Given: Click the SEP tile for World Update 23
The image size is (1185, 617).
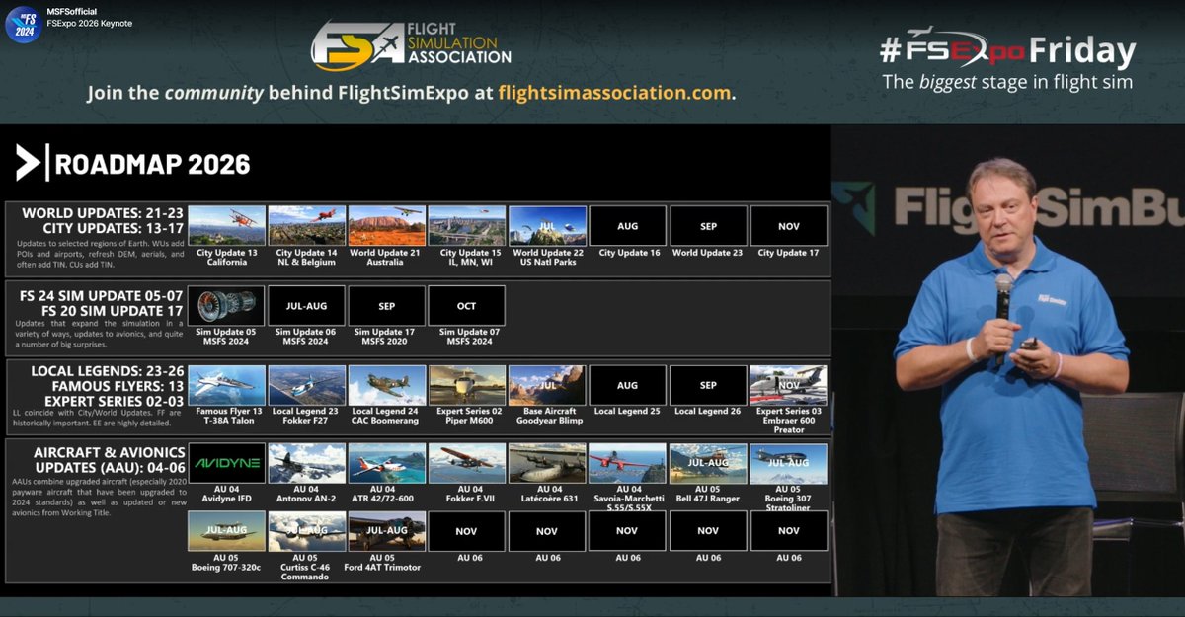Looking at the screenshot, I should tap(708, 225).
